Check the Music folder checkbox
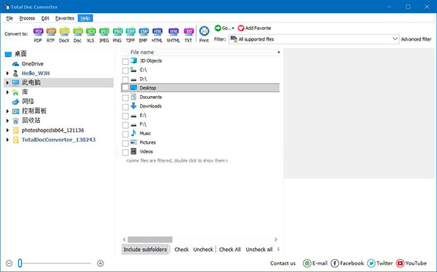Image resolution: width=437 pixels, height=272 pixels. tap(125, 134)
